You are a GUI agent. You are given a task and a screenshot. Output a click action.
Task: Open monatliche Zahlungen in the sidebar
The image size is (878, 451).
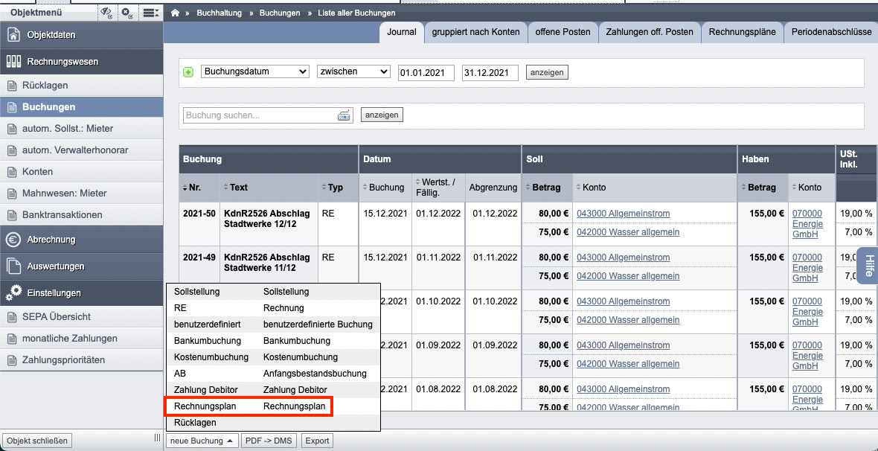[x=82, y=339]
